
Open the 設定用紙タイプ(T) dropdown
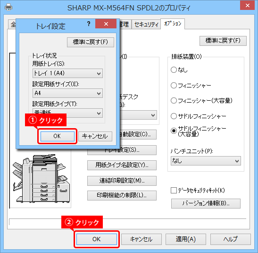tap(67, 113)
